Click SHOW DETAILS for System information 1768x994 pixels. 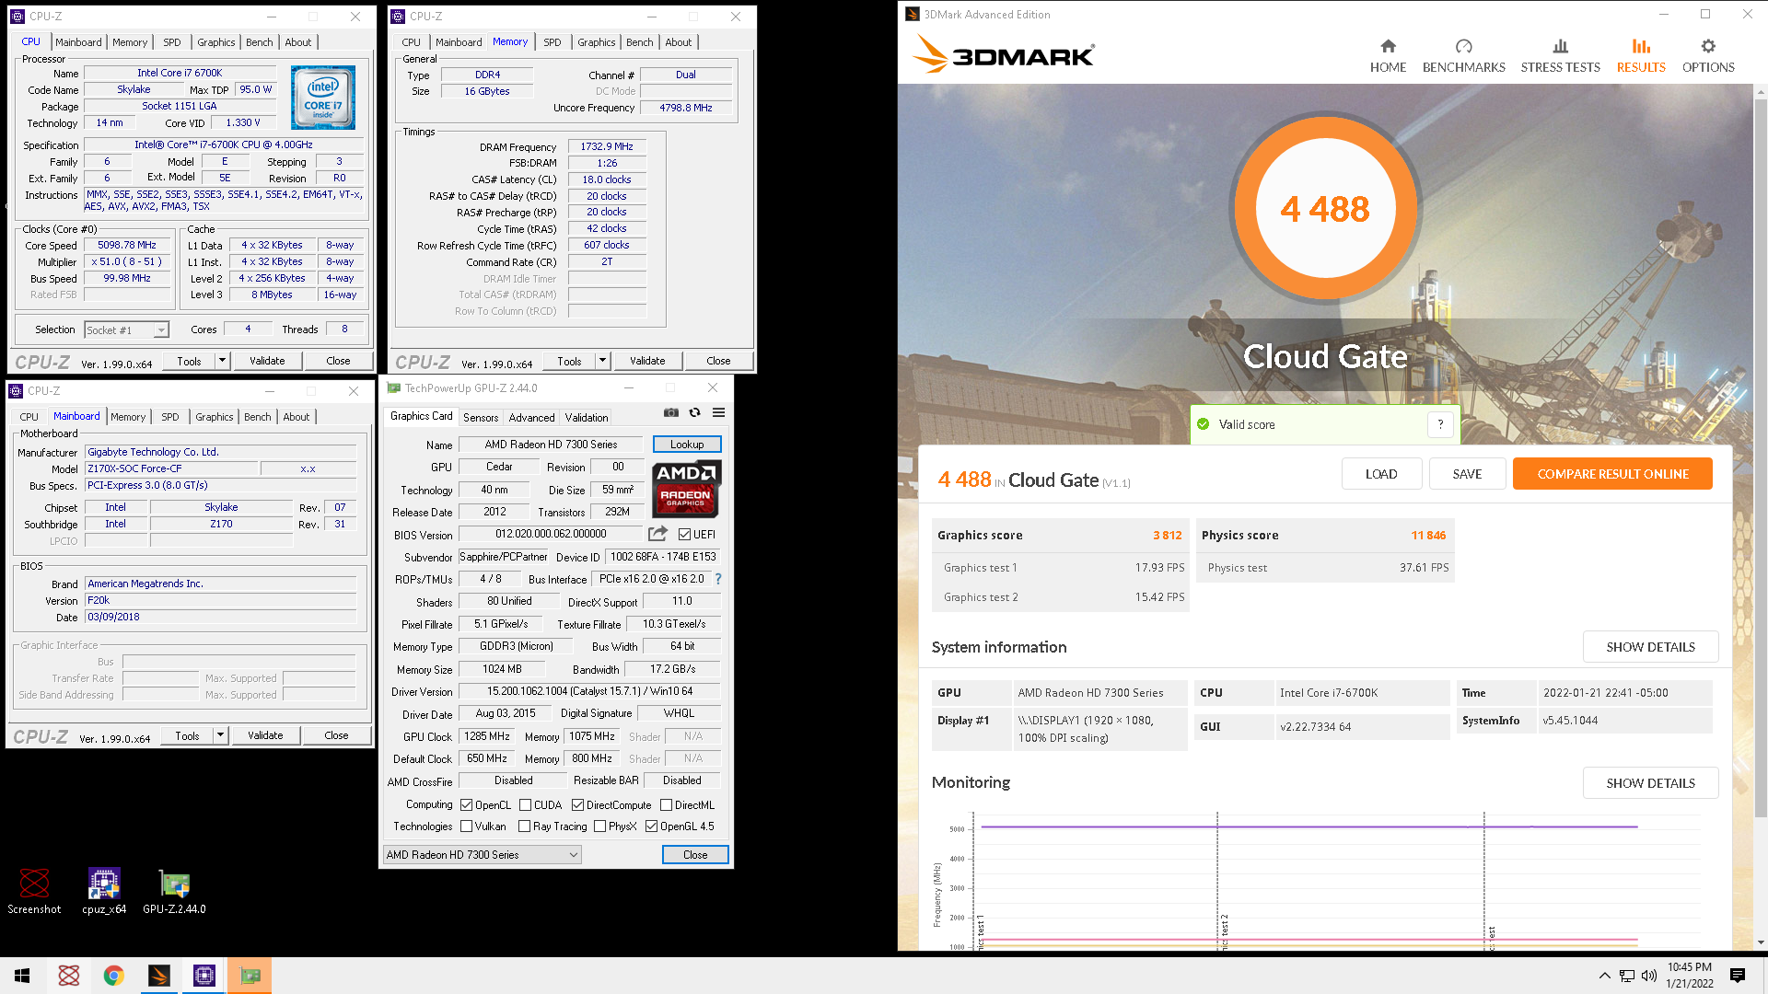pos(1650,647)
